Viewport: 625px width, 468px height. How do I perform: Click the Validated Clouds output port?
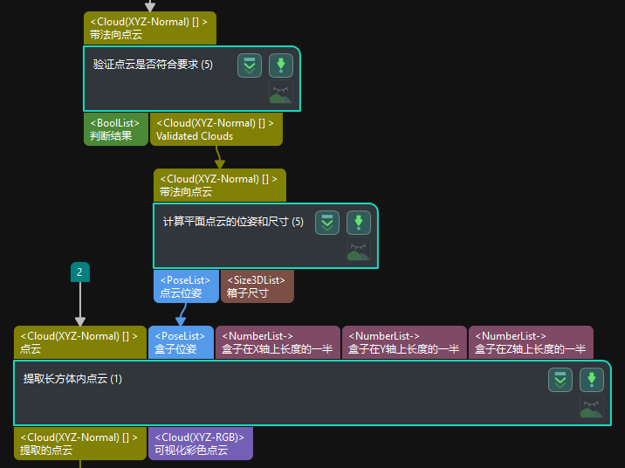[216, 129]
